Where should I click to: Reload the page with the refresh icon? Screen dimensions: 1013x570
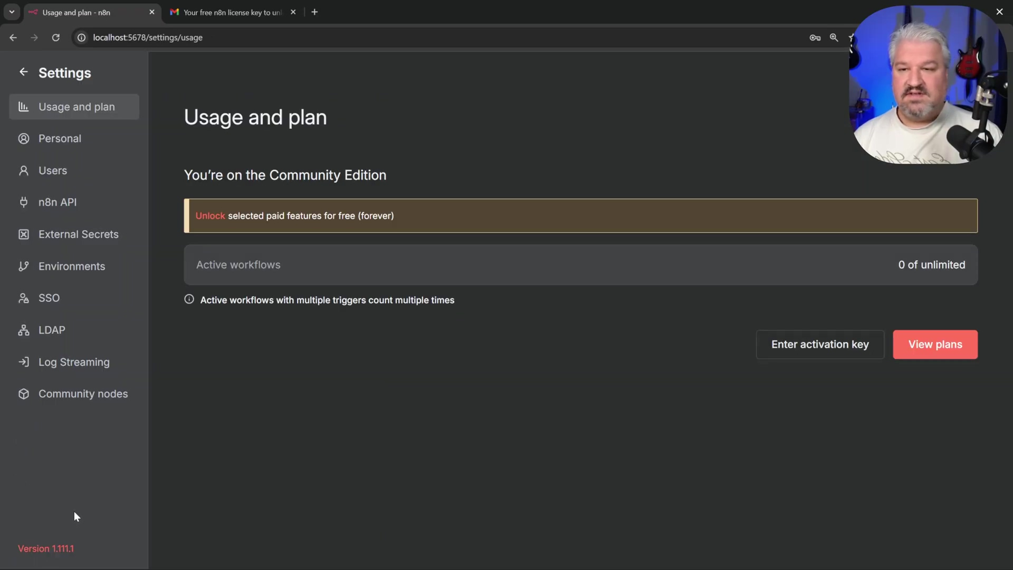tap(55, 37)
